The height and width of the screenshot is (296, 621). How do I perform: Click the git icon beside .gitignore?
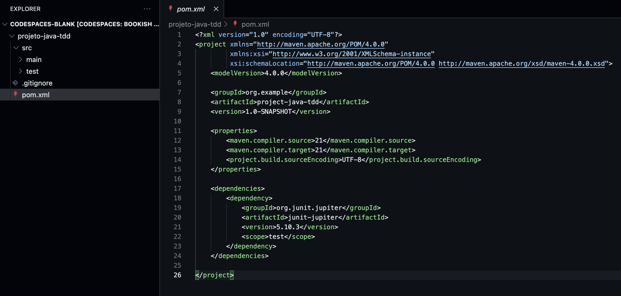coord(16,83)
